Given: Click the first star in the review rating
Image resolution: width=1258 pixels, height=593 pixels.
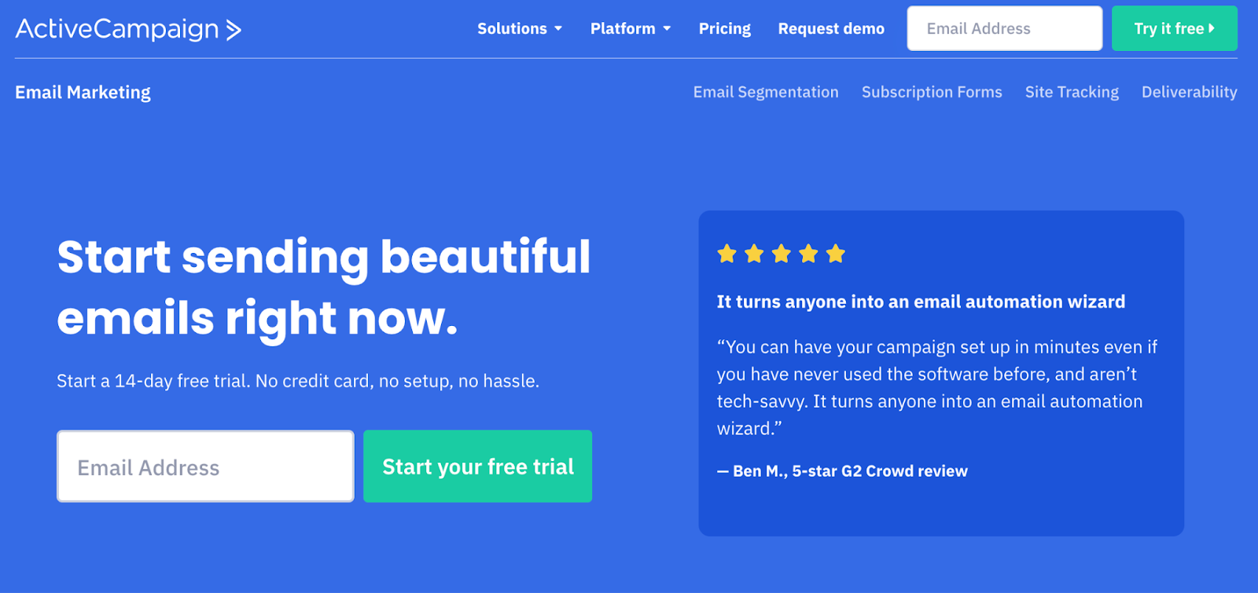Looking at the screenshot, I should pyautogui.click(x=727, y=253).
